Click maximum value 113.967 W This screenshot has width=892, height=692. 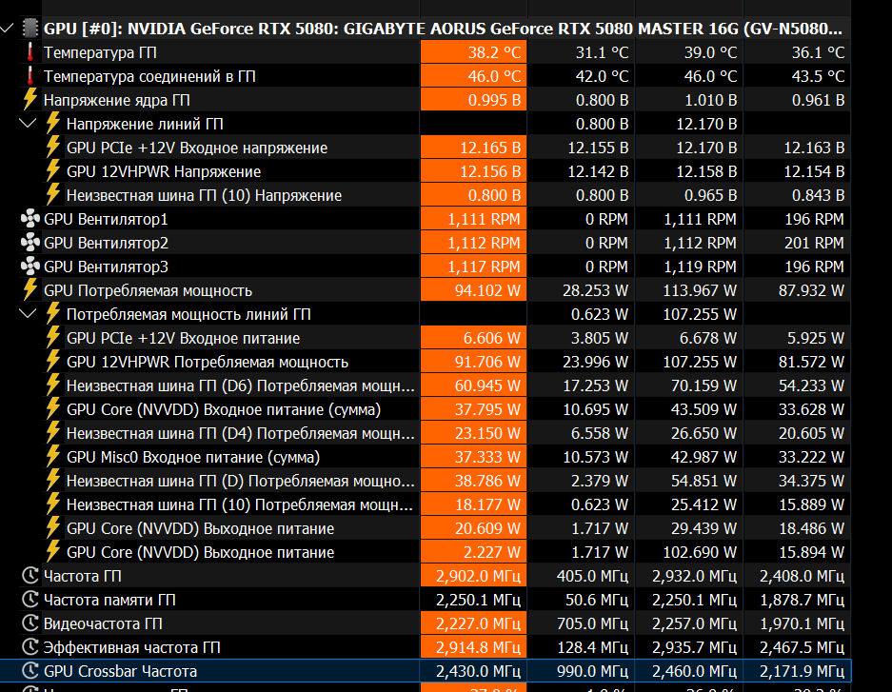(700, 290)
